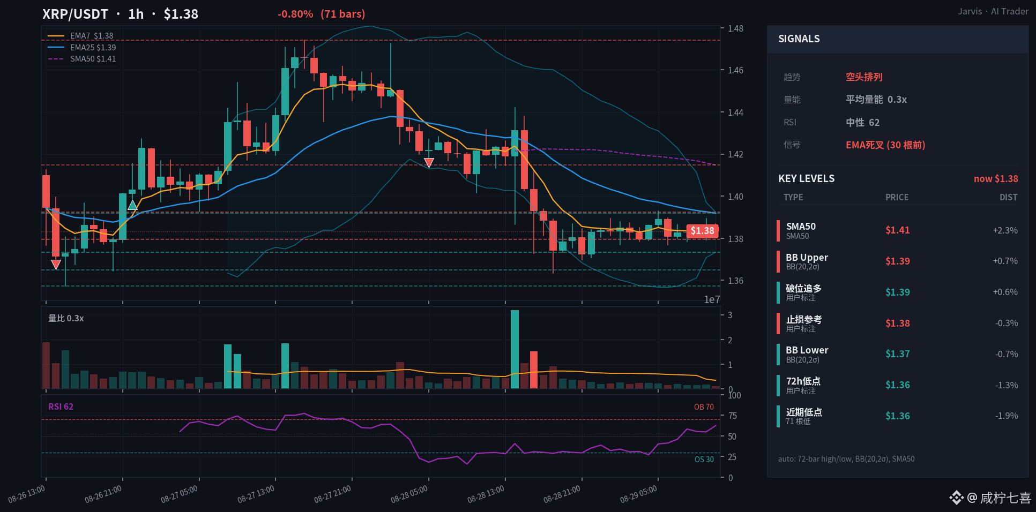Click the -1.3% distance value

[x=1006, y=385]
